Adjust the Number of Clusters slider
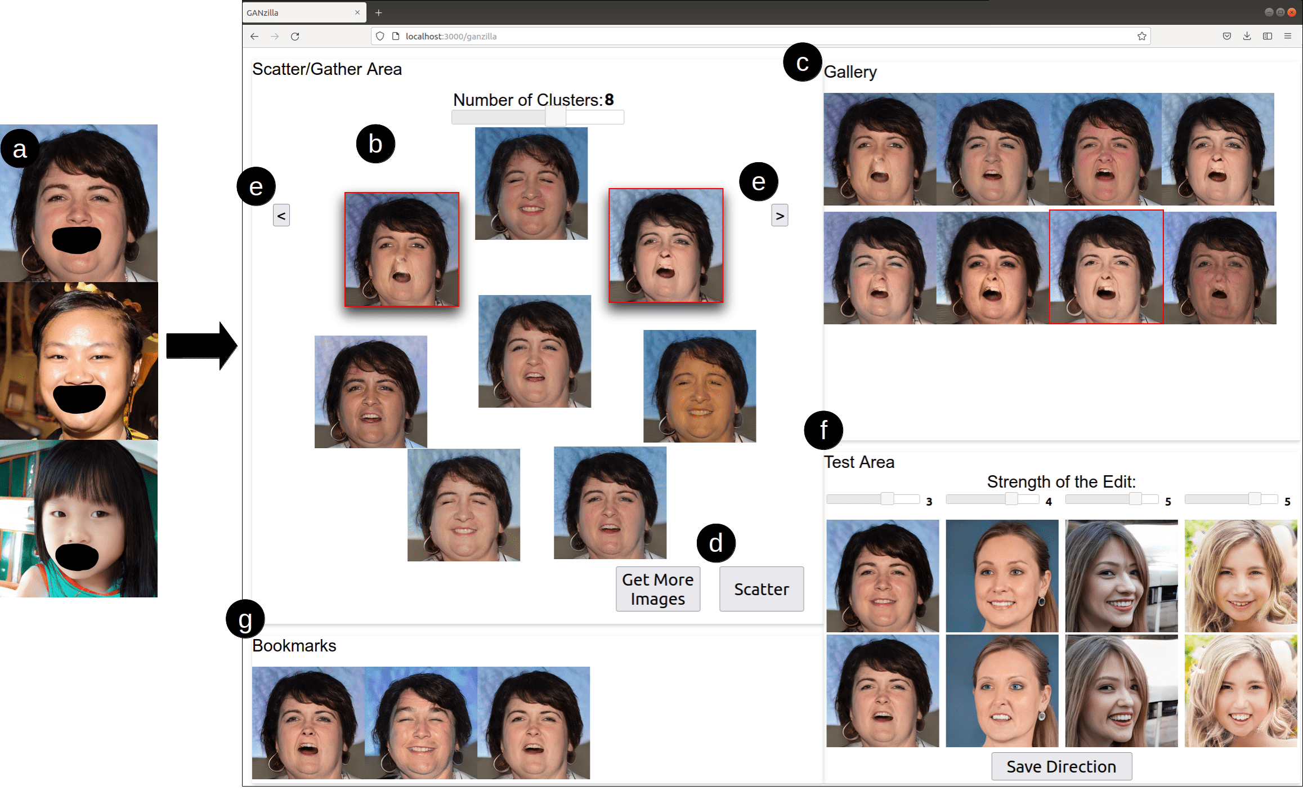 point(556,117)
